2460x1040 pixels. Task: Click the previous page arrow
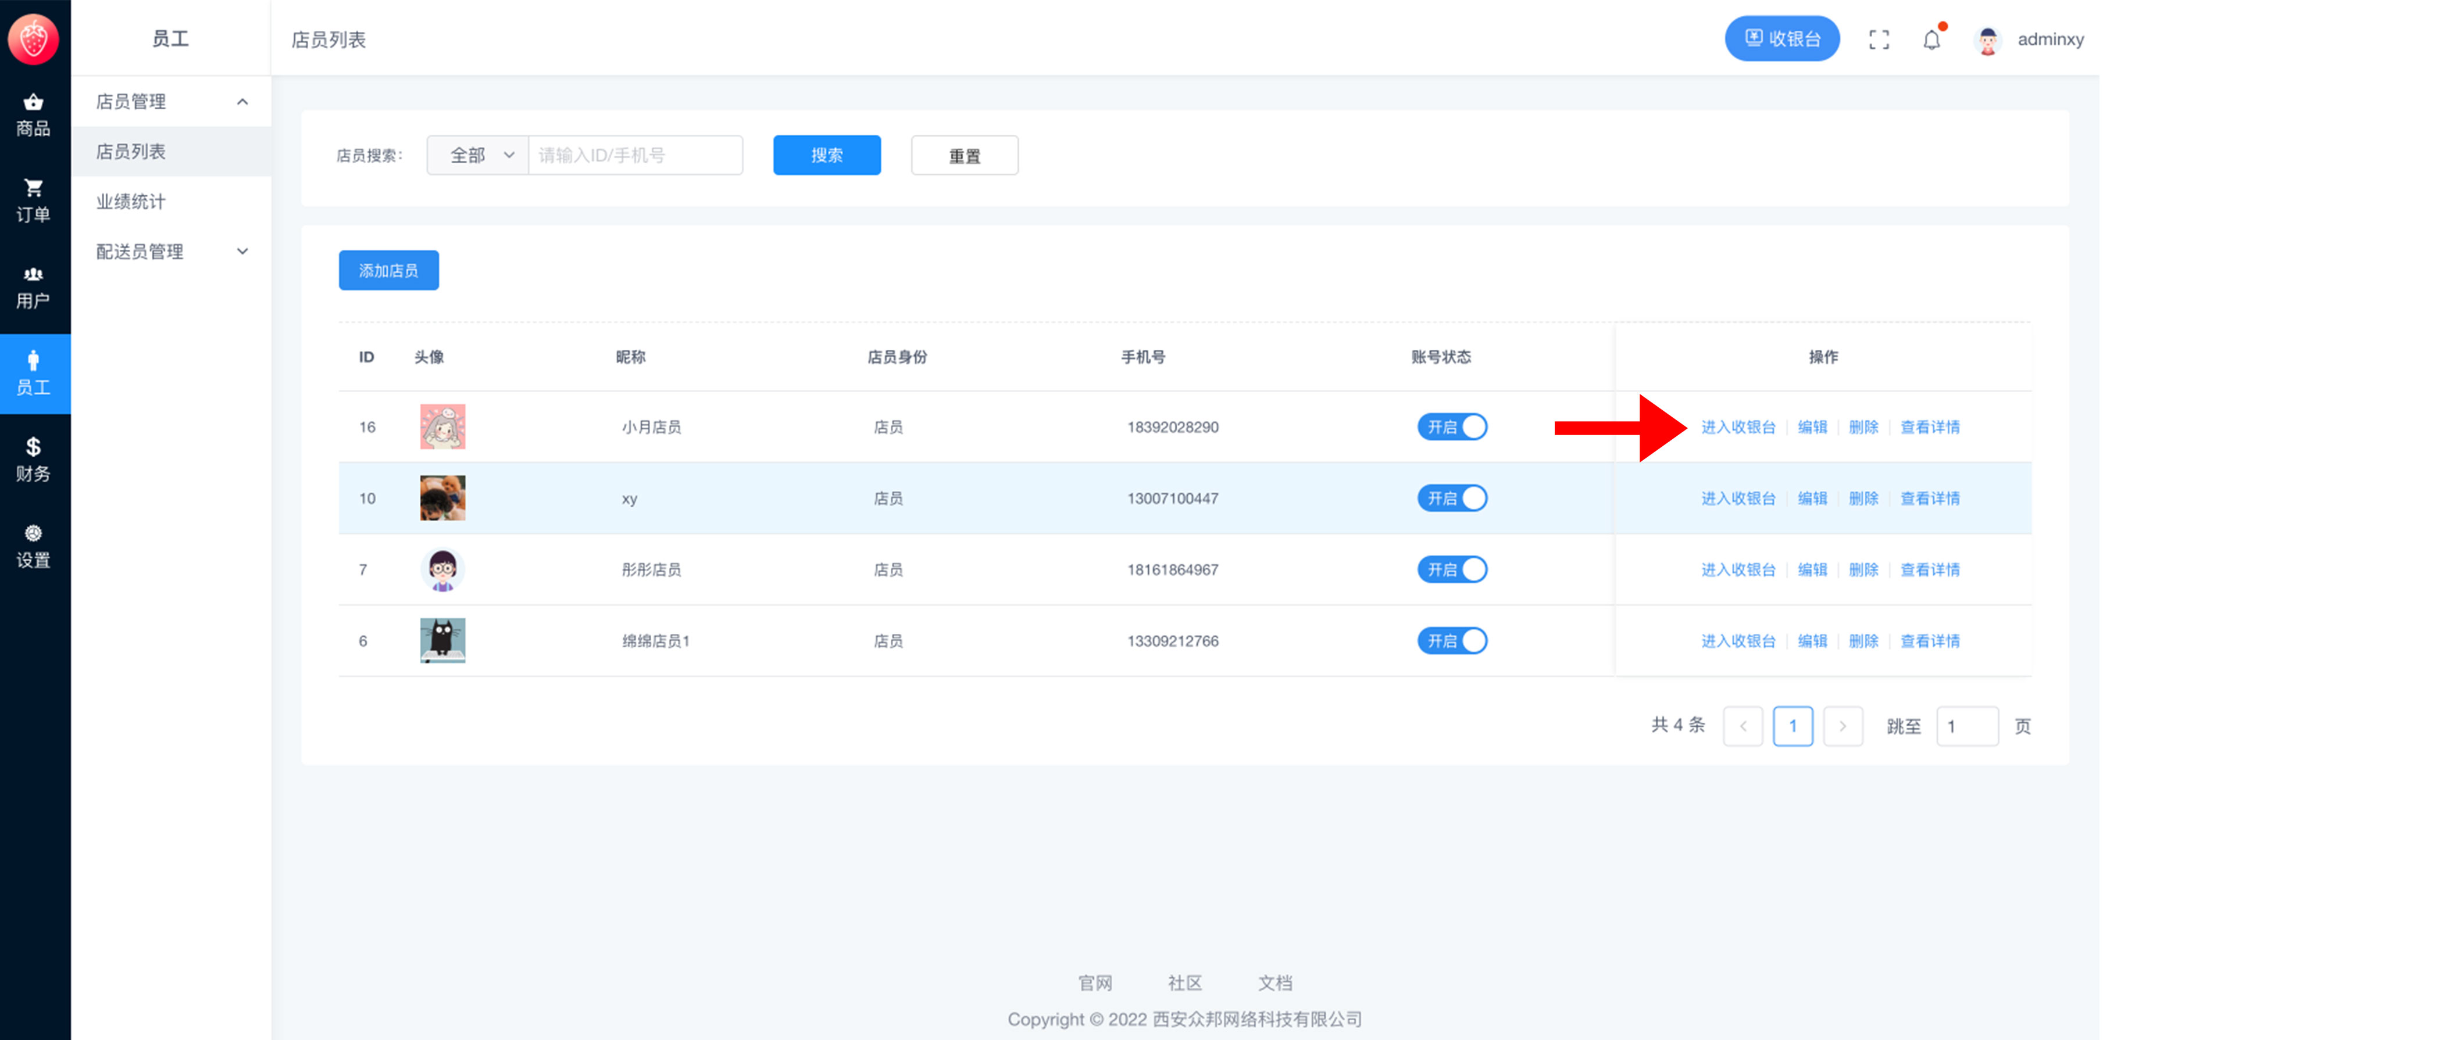tap(1743, 726)
